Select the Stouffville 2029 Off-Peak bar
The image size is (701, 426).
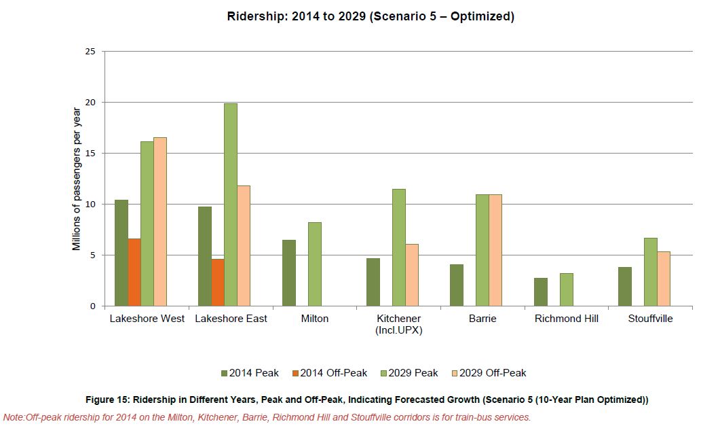point(664,279)
